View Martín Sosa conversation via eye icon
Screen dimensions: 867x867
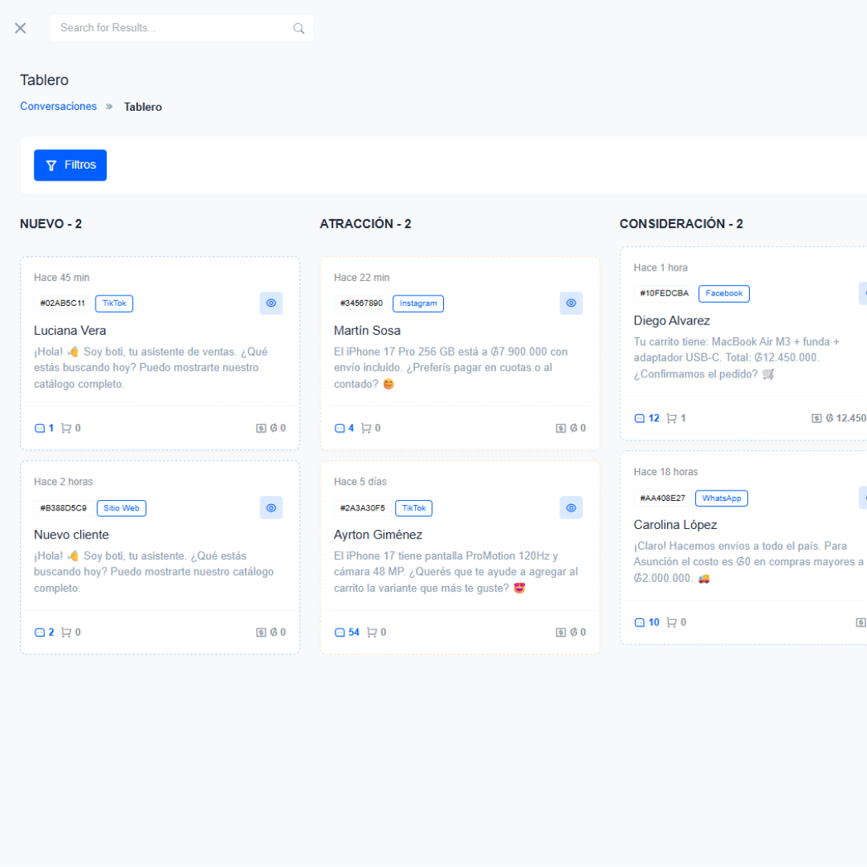pyautogui.click(x=572, y=303)
